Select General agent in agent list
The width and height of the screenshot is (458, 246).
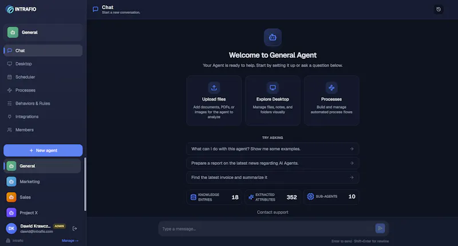42,166
